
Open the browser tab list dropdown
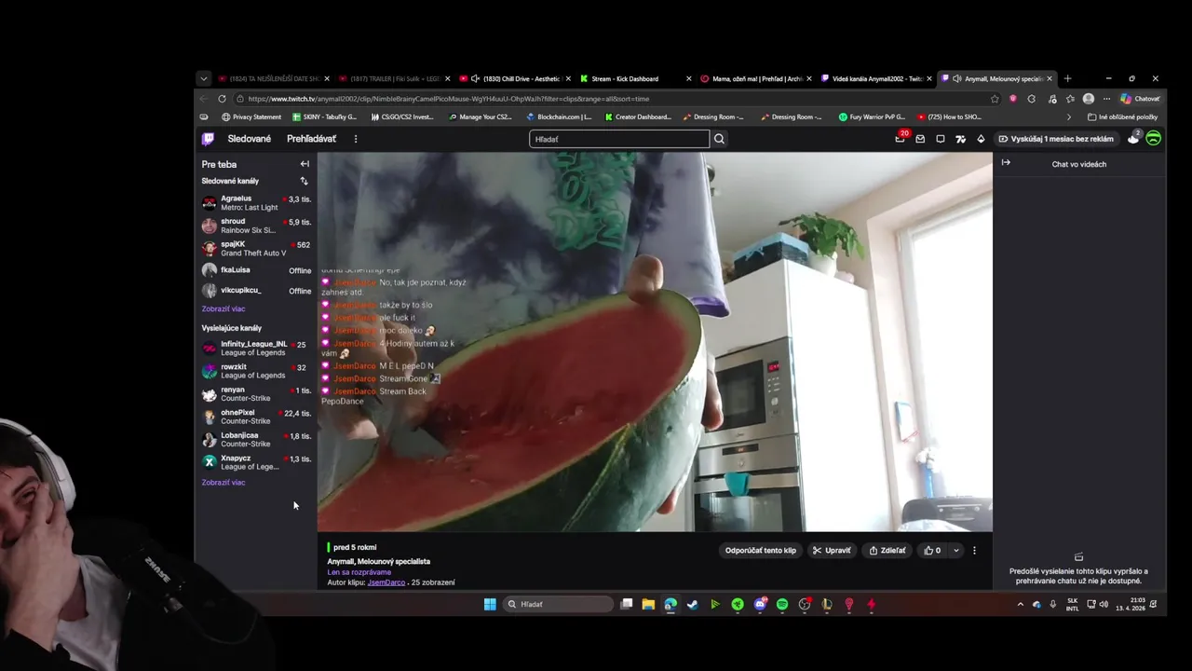pyautogui.click(x=203, y=79)
